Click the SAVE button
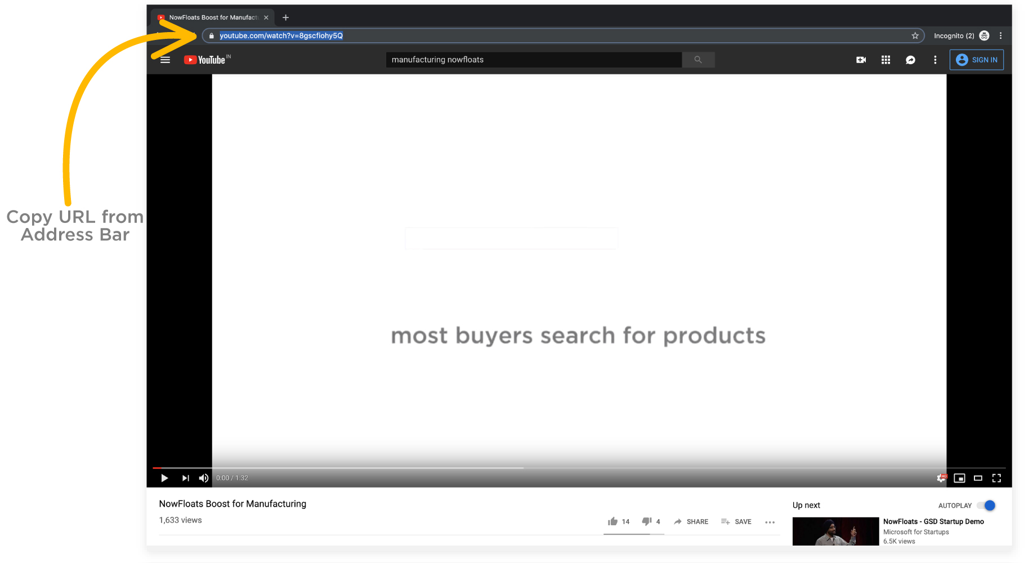 pyautogui.click(x=736, y=522)
